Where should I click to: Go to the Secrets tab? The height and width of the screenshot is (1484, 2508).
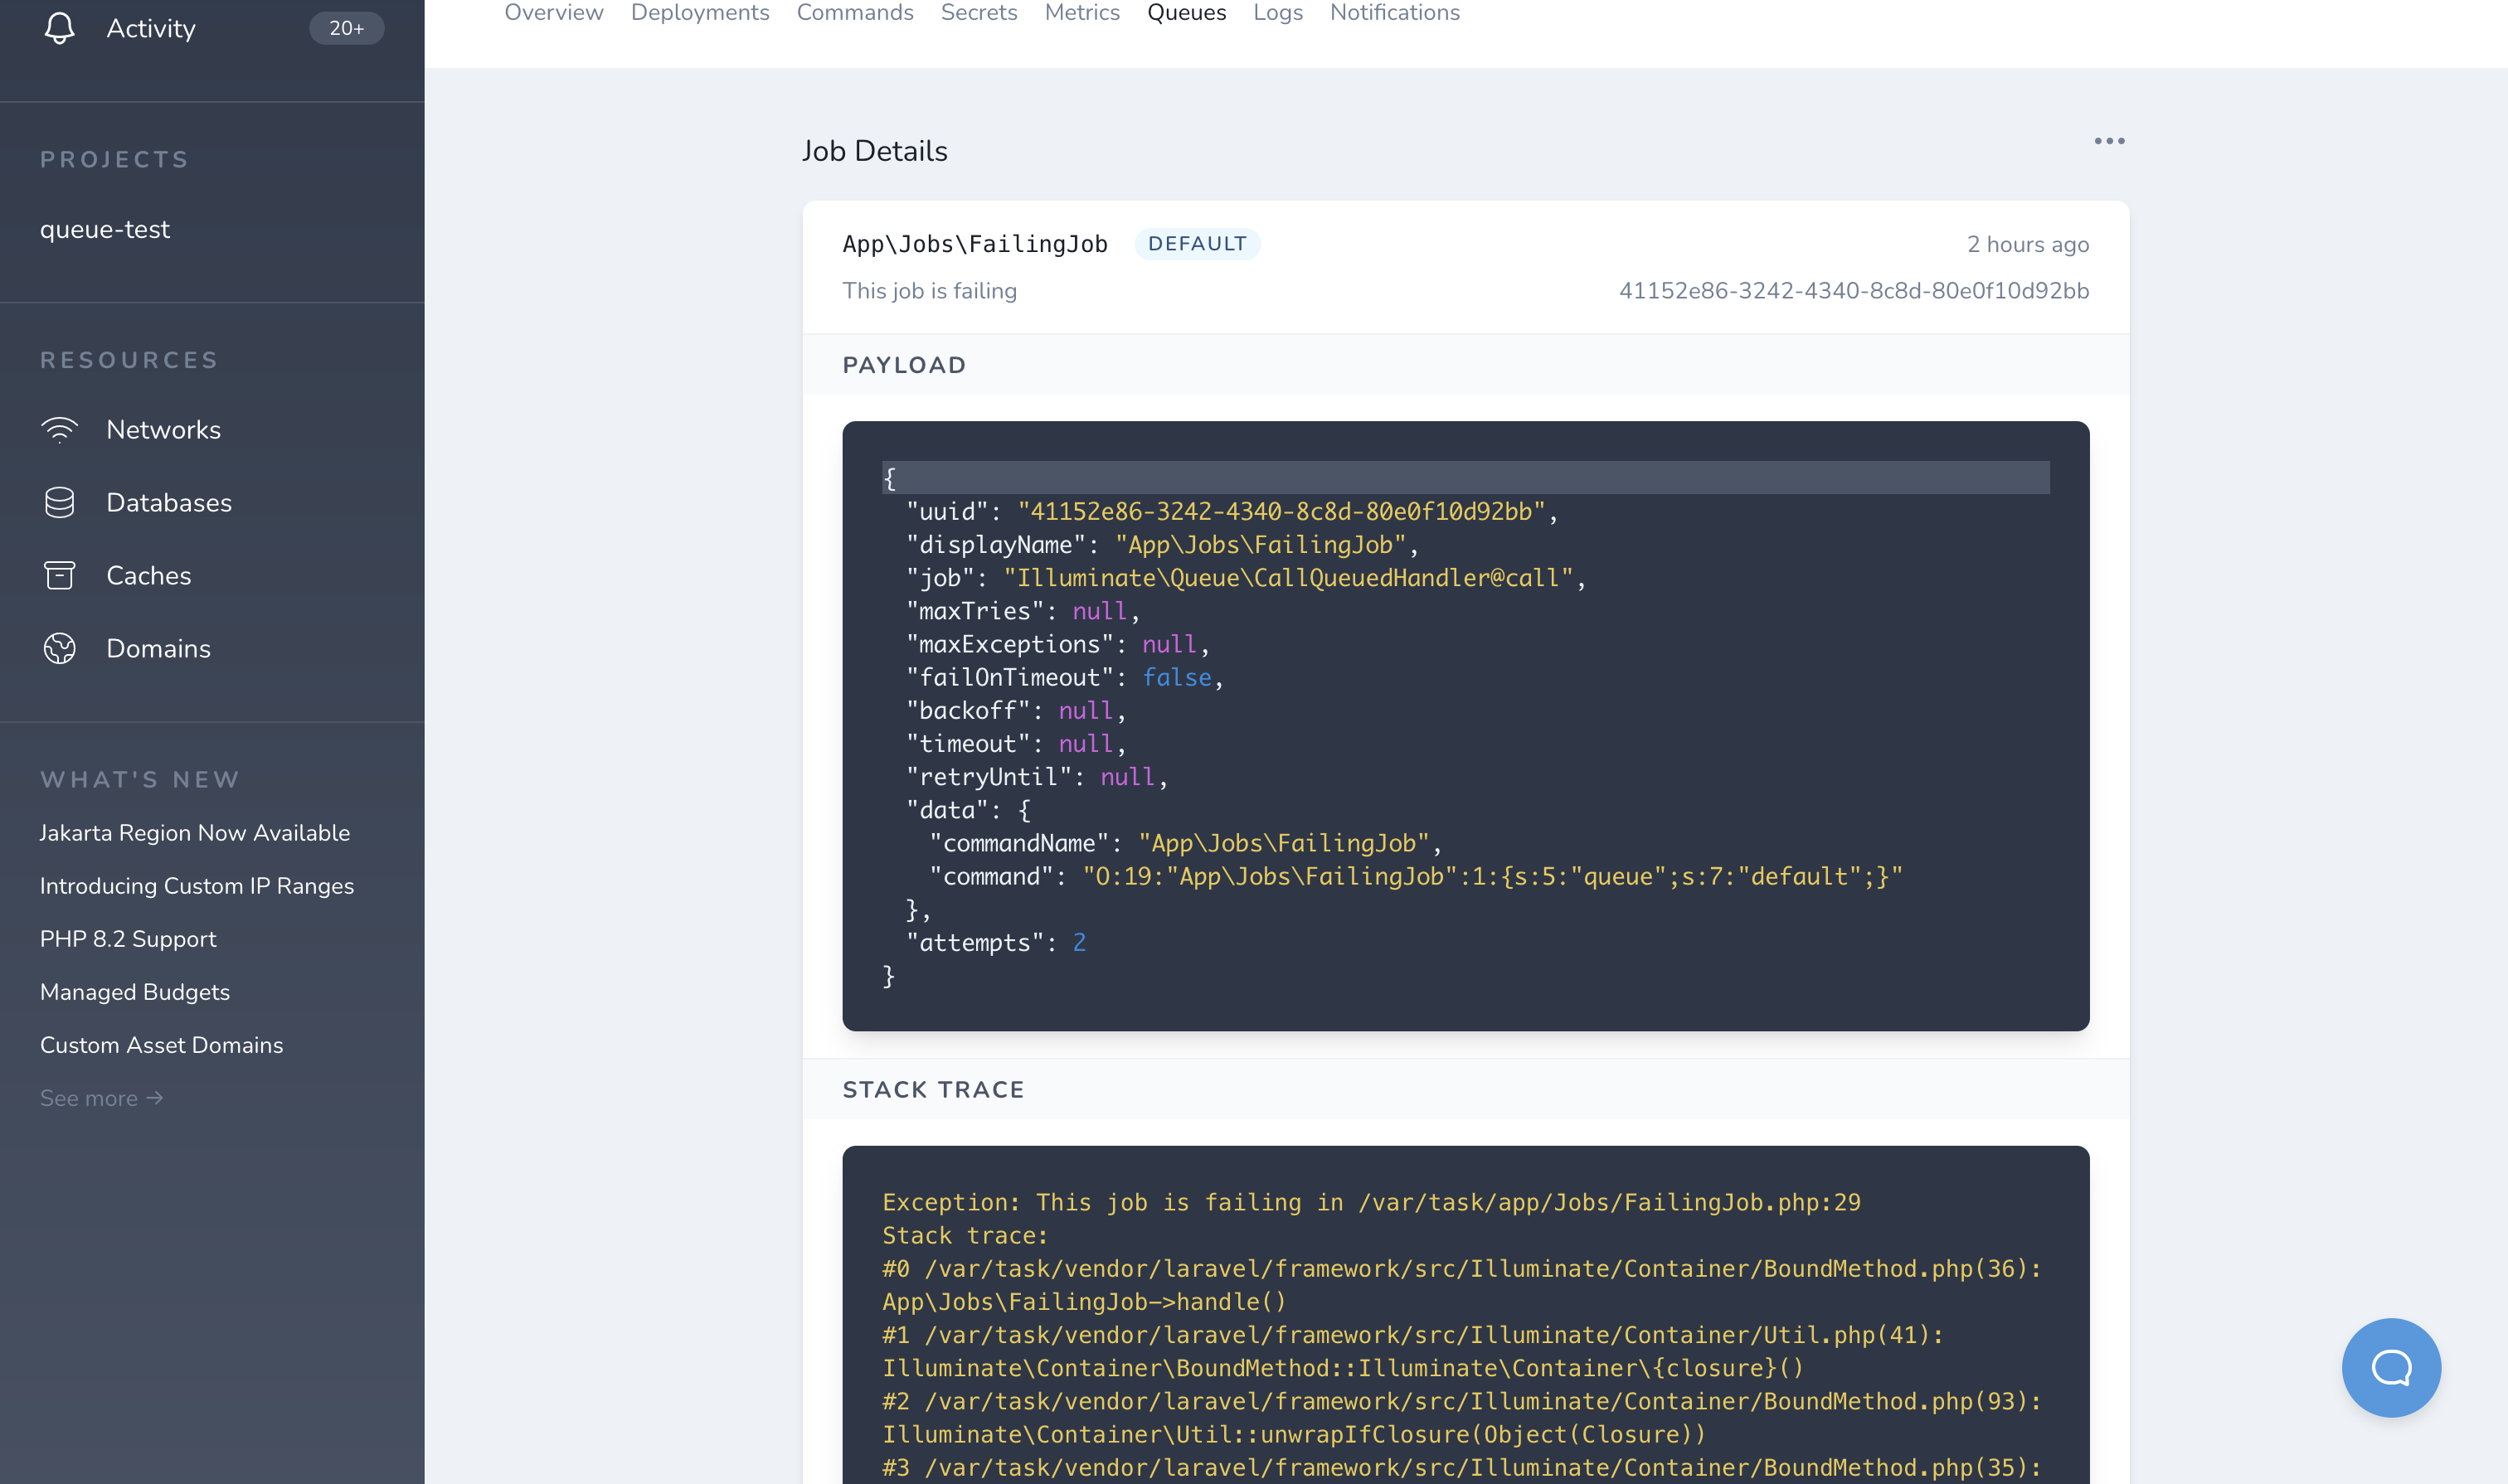pyautogui.click(x=979, y=13)
